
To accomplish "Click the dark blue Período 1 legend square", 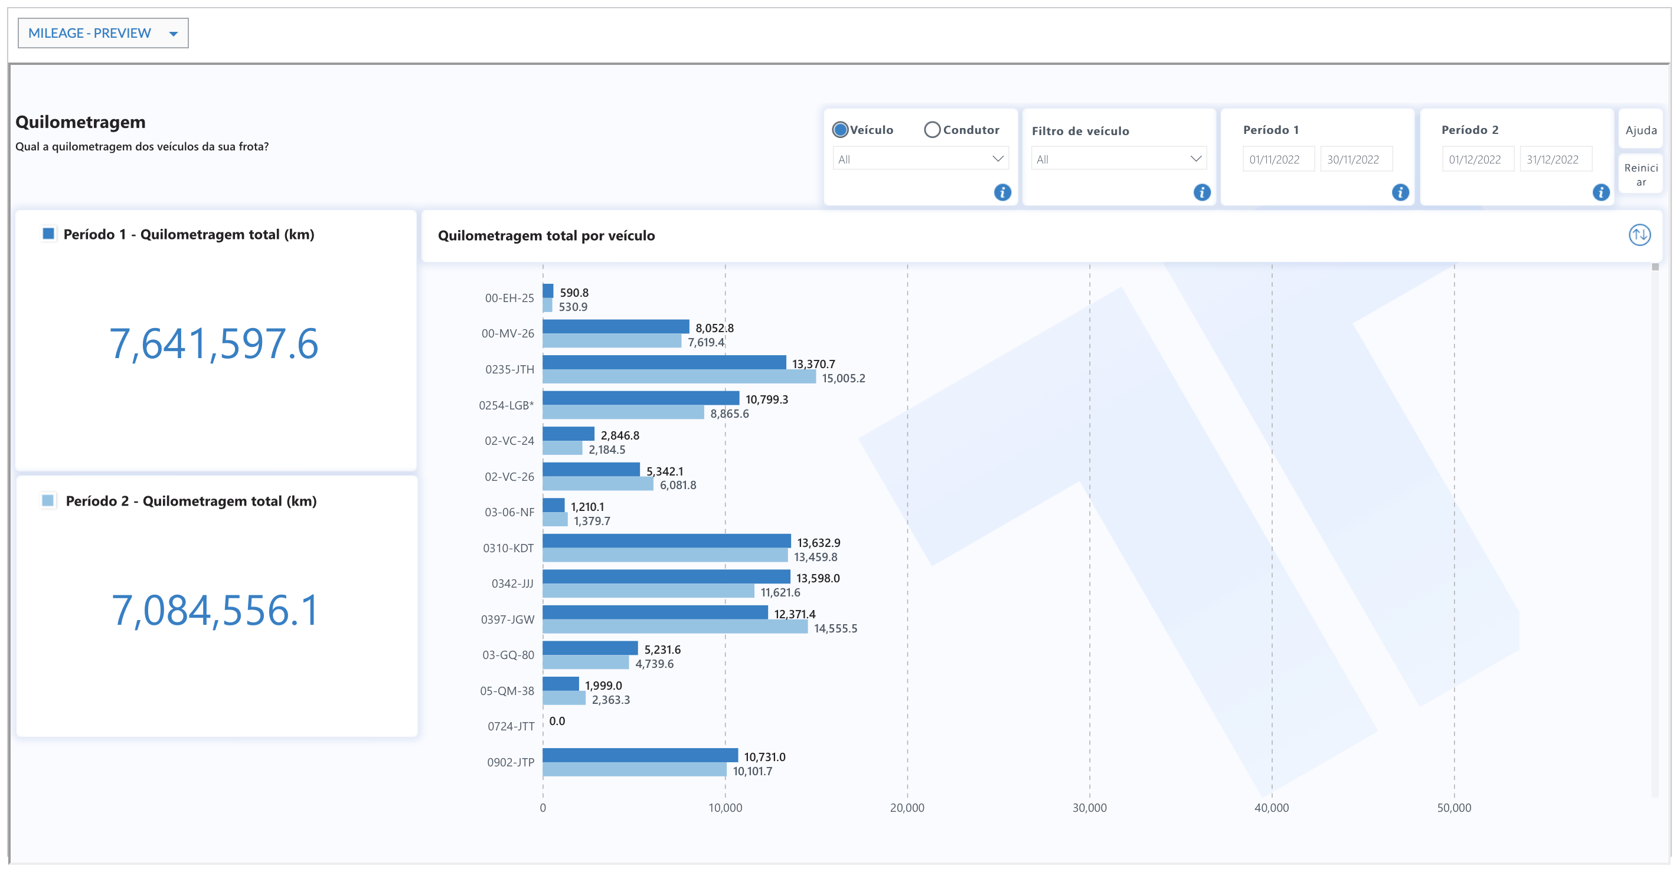I will tap(48, 234).
